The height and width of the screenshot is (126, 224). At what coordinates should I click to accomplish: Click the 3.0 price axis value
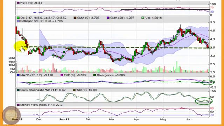[x=212, y=56]
